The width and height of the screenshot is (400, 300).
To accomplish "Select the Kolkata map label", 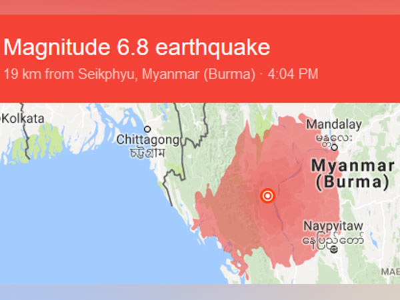I will point(25,118).
